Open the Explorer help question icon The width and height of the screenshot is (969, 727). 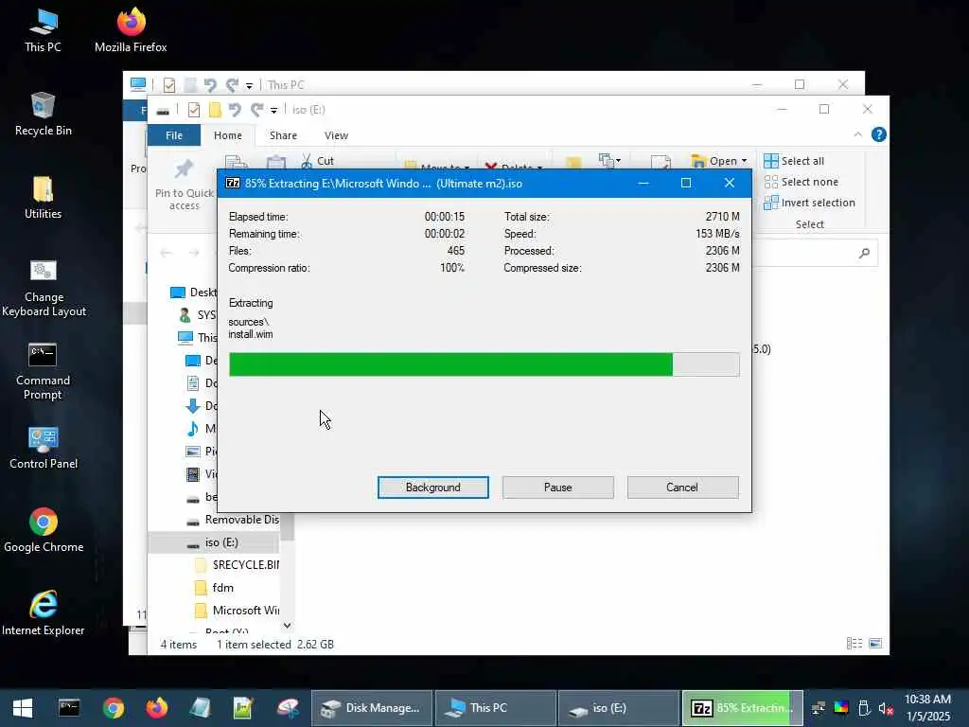click(878, 134)
